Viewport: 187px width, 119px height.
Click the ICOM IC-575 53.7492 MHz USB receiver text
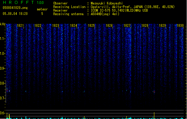(x=120, y=10)
